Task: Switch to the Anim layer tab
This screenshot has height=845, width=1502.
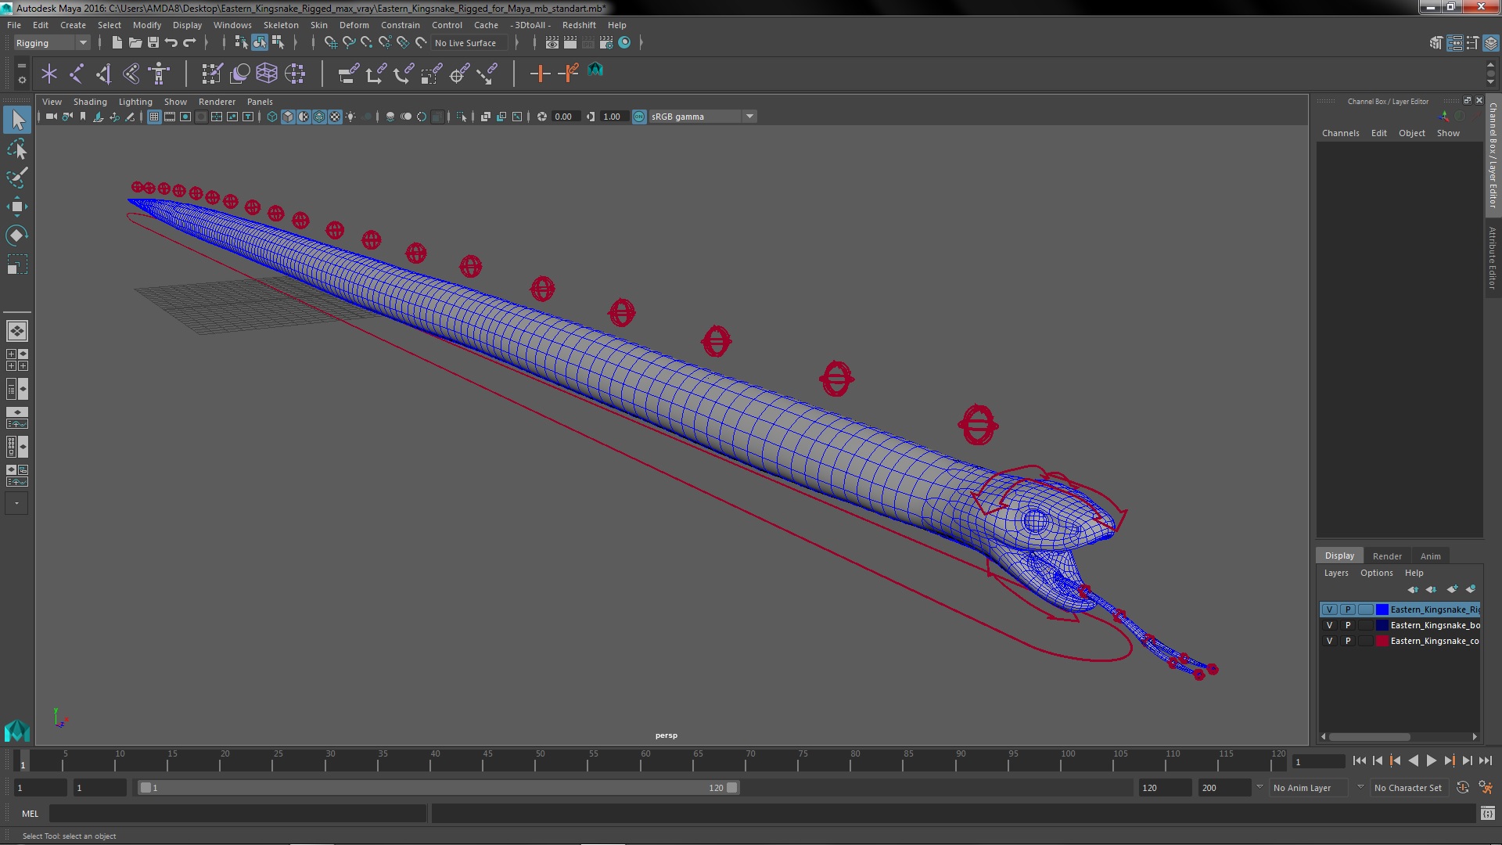Action: tap(1430, 556)
